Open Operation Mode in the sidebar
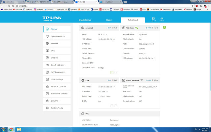This screenshot has height=132, width=211. (x=57, y=36)
